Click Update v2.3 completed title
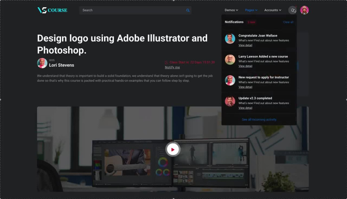This screenshot has width=347, height=199. [x=255, y=98]
